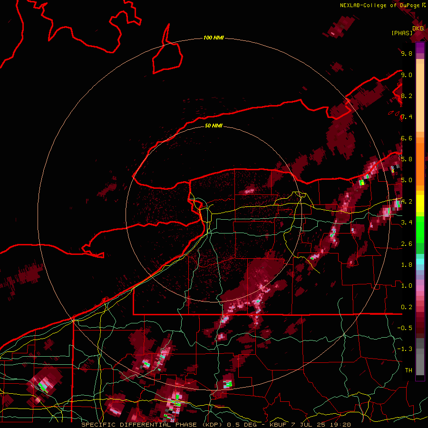Click the 6.6 color scale value
The height and width of the screenshot is (428, 428).
(407, 138)
